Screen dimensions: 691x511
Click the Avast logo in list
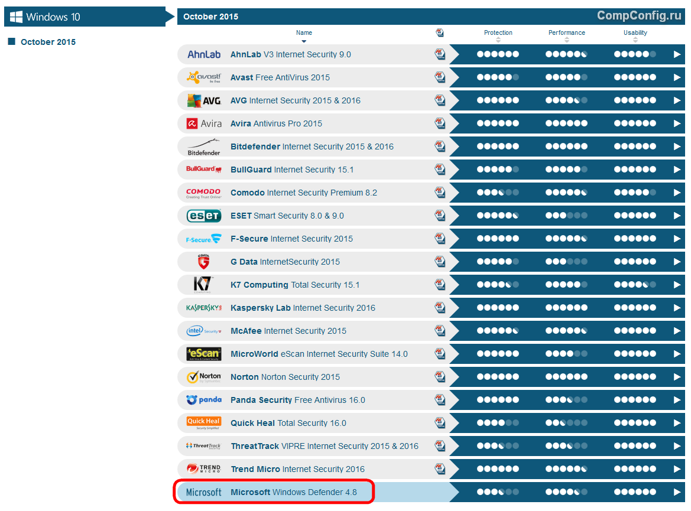click(x=204, y=77)
